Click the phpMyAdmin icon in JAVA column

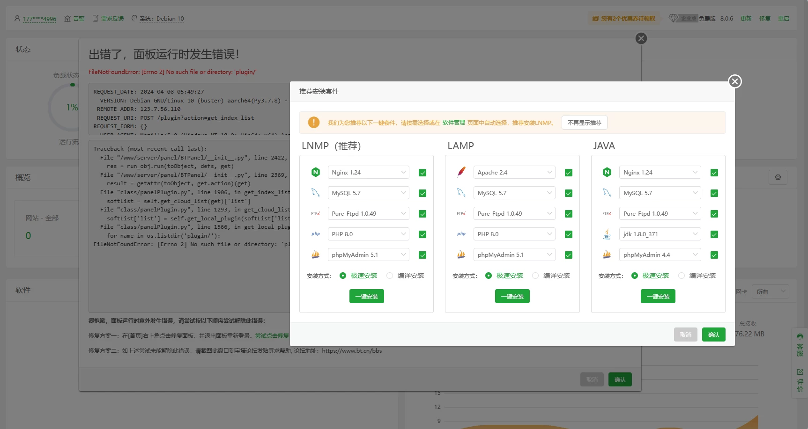coord(607,254)
